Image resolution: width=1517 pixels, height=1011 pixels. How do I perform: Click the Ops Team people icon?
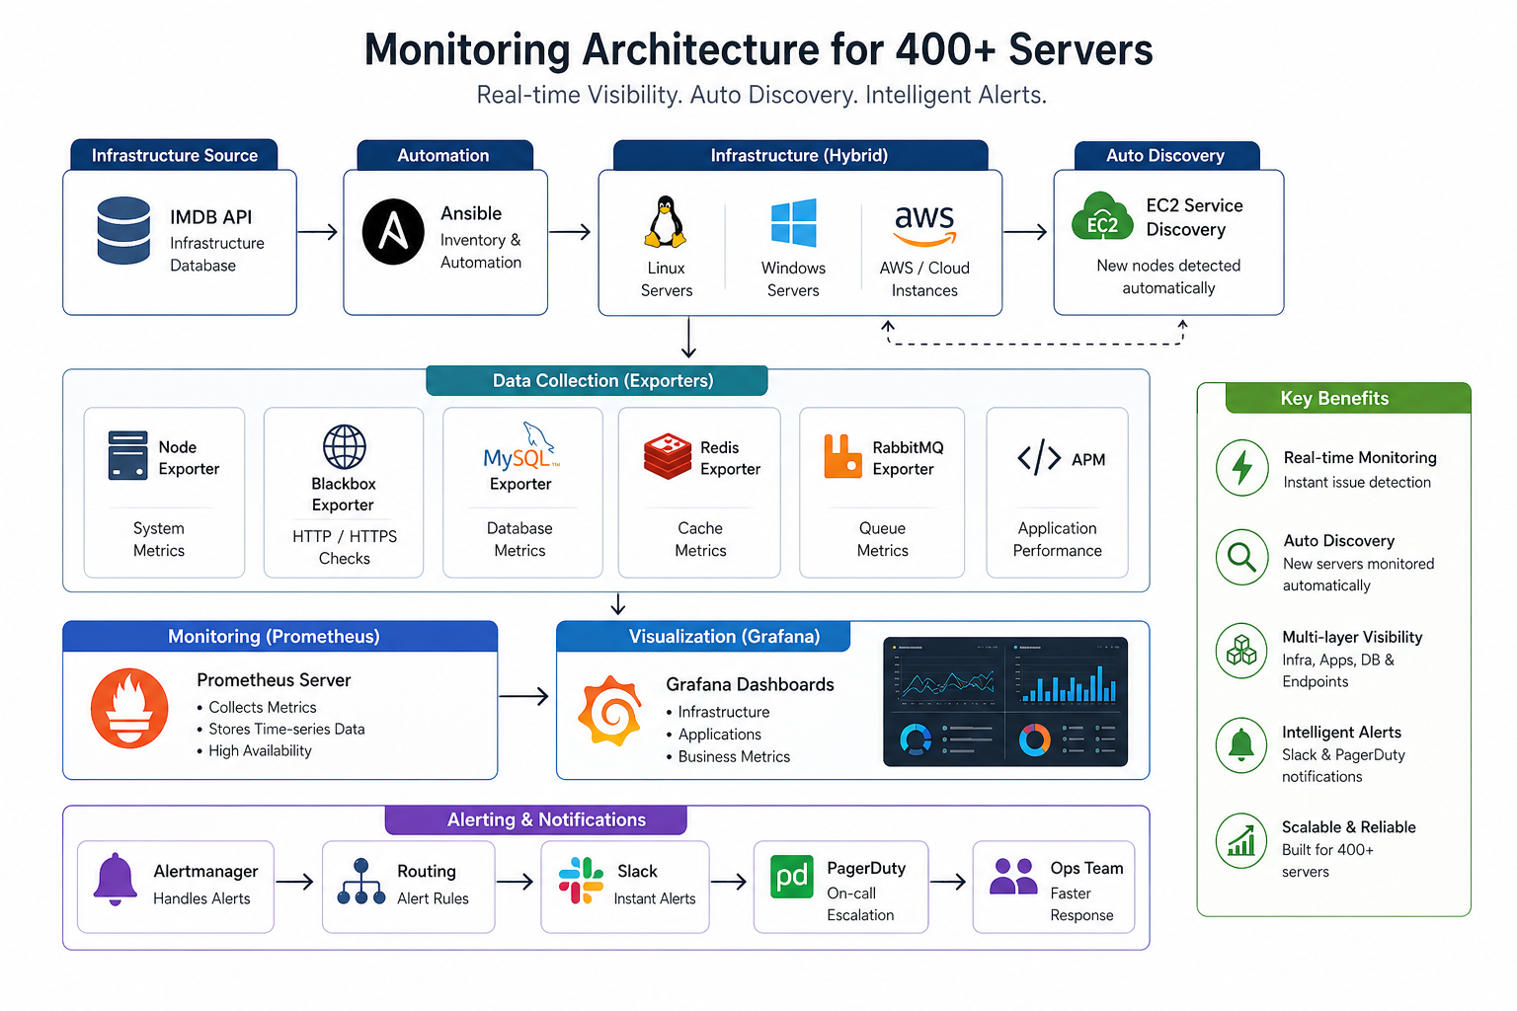coord(1013,877)
